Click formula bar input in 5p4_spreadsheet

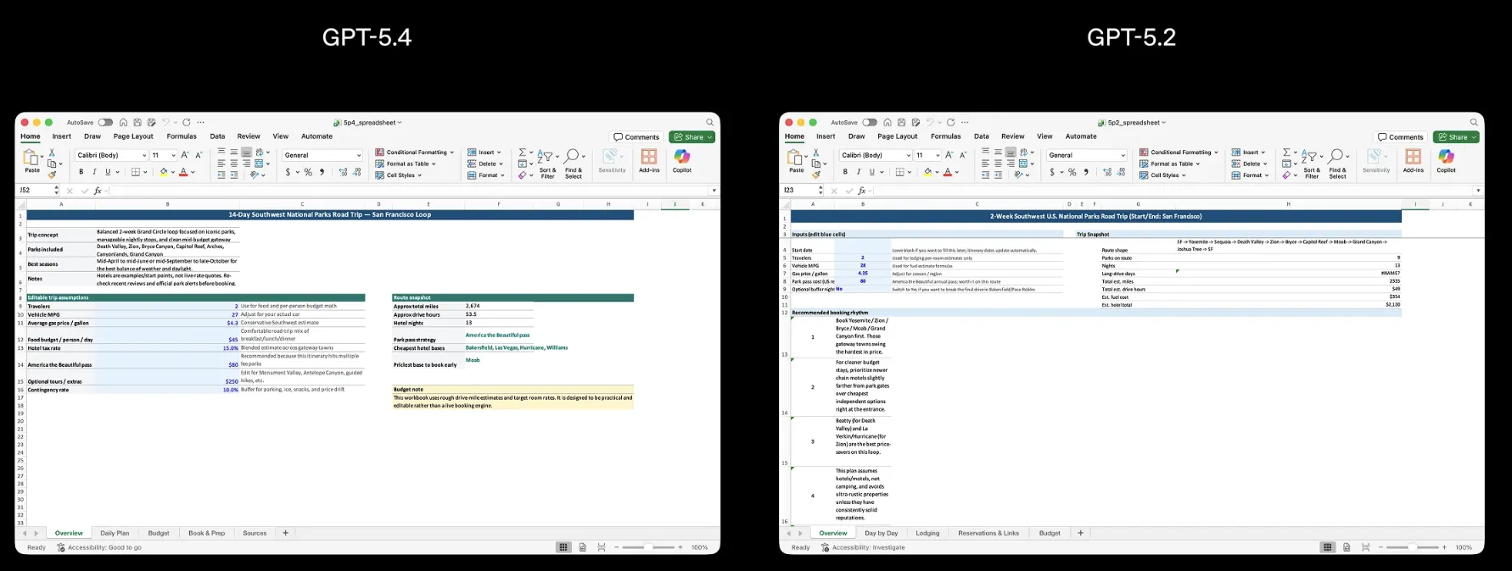point(407,191)
